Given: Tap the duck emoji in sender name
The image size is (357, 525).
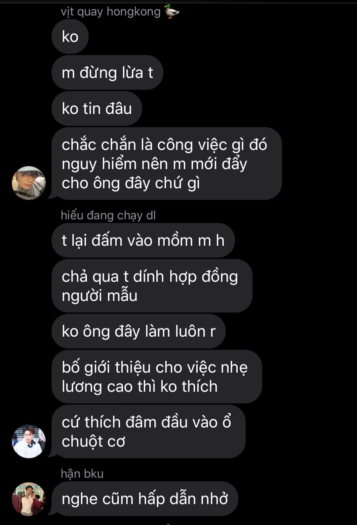Looking at the screenshot, I should coord(172,12).
